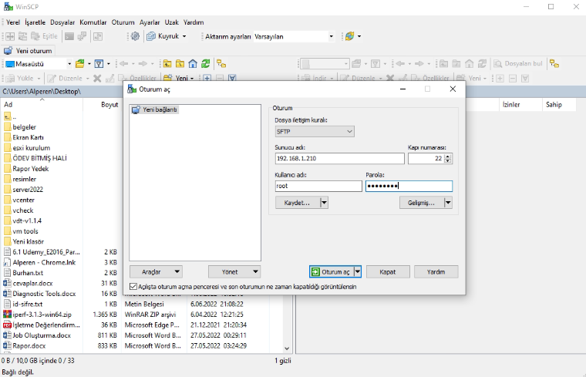
Task: Click the local panel delete X icon
Action: pos(97,78)
